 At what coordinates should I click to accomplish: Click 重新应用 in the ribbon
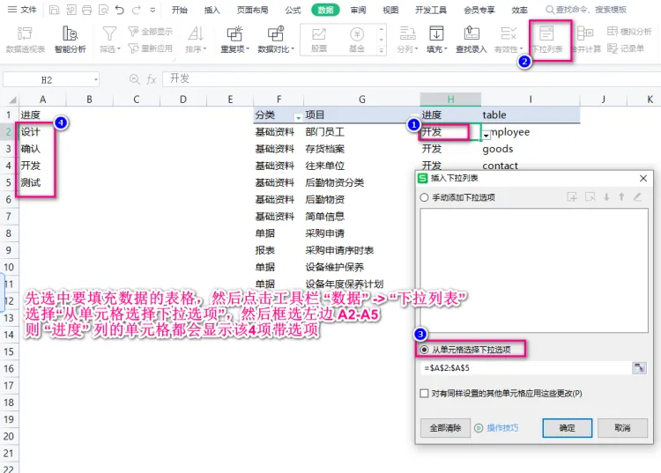[x=151, y=48]
